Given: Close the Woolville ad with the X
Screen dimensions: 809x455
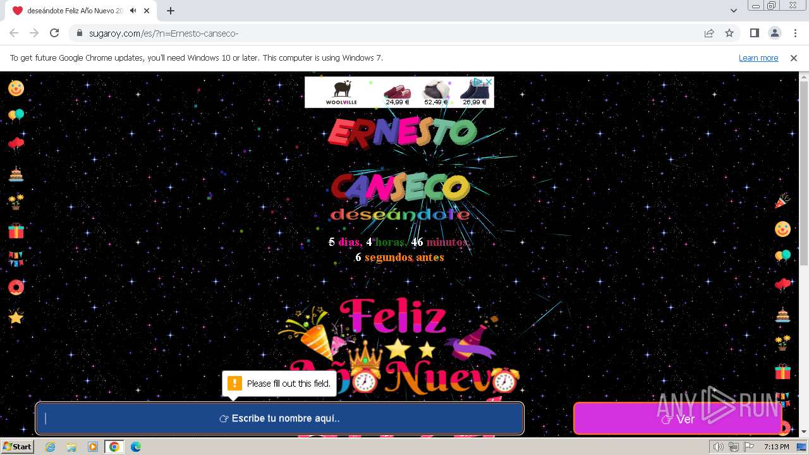Looking at the screenshot, I should [x=489, y=81].
